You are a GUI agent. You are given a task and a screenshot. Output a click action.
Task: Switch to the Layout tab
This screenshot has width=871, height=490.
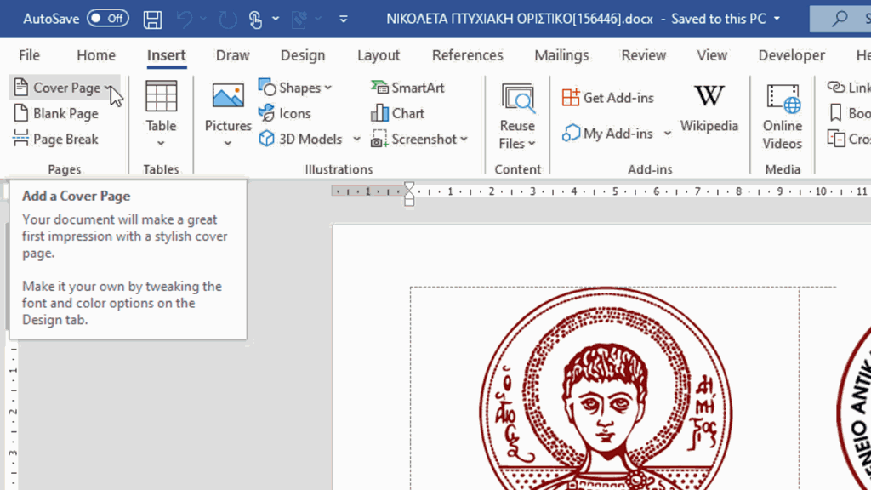(379, 55)
